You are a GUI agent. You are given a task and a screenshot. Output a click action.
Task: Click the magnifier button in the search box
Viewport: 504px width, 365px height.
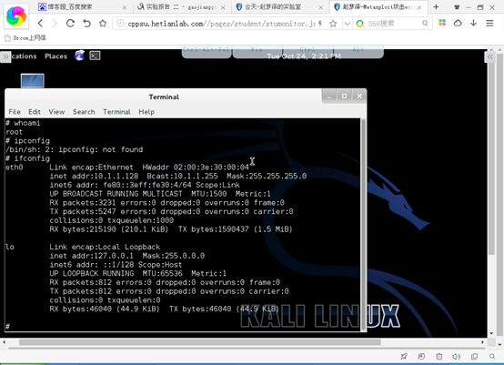pos(425,23)
